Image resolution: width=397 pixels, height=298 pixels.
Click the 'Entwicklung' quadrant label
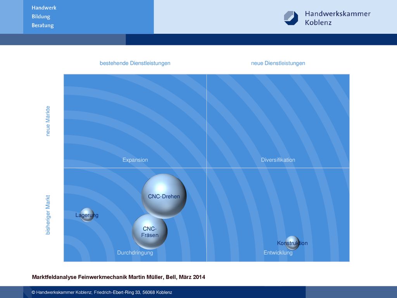[278, 253]
